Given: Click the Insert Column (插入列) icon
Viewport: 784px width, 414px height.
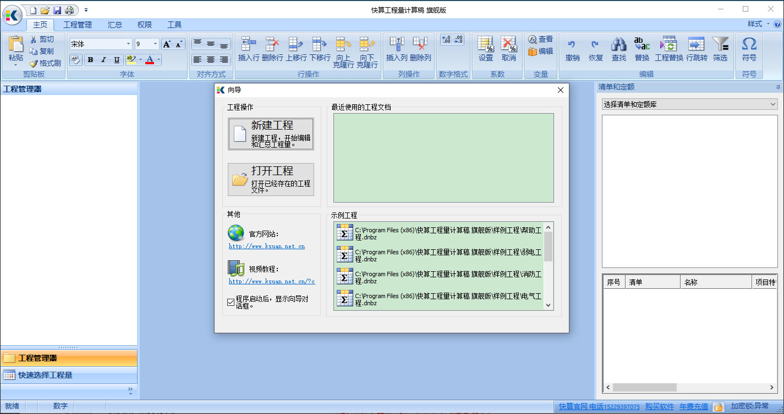Looking at the screenshot, I should [x=397, y=44].
